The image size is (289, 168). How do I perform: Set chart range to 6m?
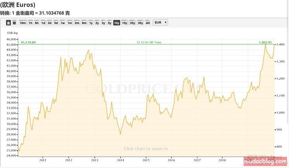click(84, 23)
